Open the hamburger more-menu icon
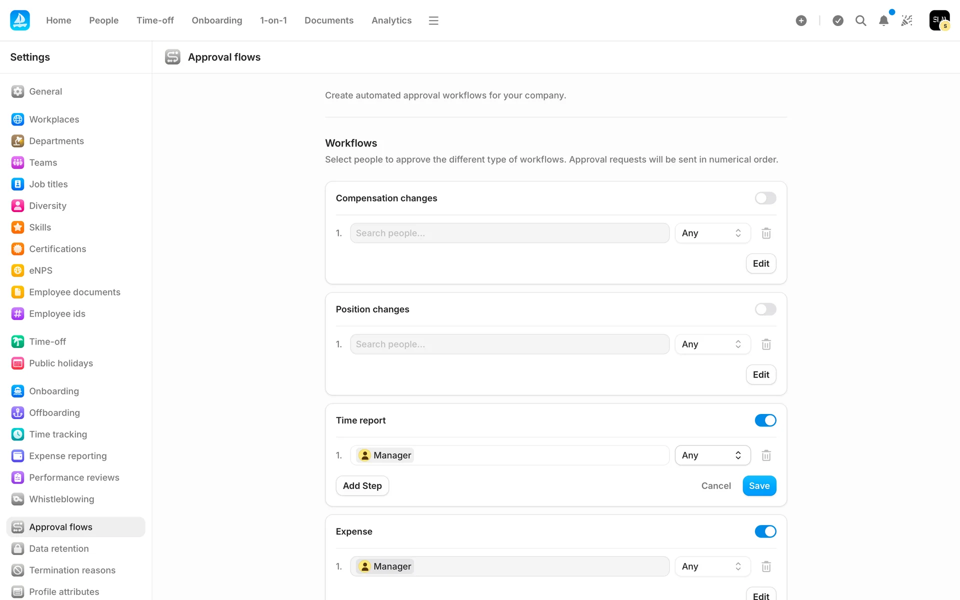The image size is (960, 600). click(x=433, y=20)
